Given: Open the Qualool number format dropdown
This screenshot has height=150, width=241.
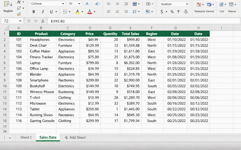Looking at the screenshot, I should pos(187,4).
